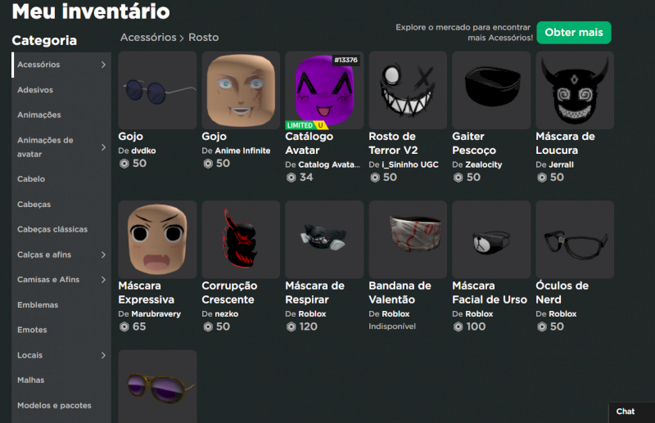Select the Cabelo category

61,178
